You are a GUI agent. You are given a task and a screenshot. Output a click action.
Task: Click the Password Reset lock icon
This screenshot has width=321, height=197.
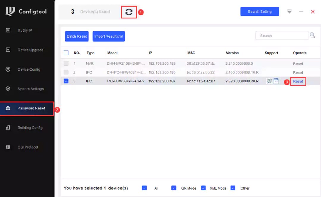[x=8, y=108]
